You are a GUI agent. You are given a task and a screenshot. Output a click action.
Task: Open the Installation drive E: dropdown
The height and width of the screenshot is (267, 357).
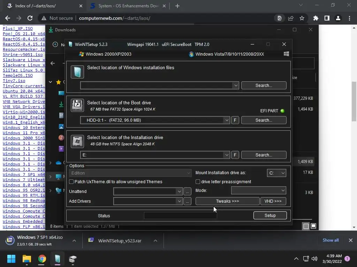click(227, 155)
